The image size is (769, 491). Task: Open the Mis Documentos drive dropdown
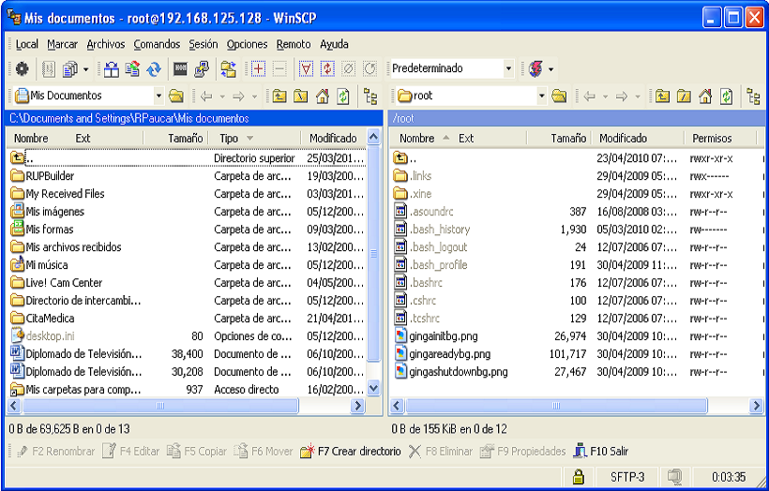158,96
